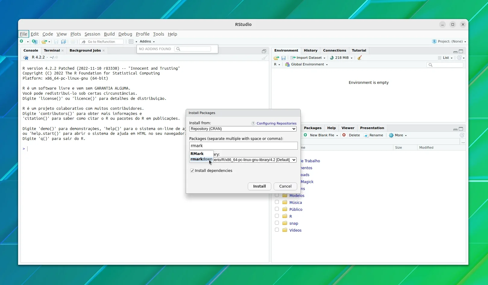Click the view working directory arrow icon

pyautogui.click(x=56, y=57)
